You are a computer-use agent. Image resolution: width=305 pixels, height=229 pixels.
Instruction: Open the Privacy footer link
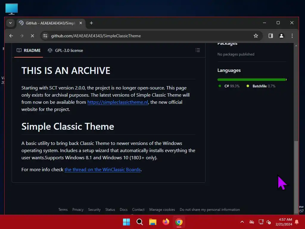tap(78, 210)
